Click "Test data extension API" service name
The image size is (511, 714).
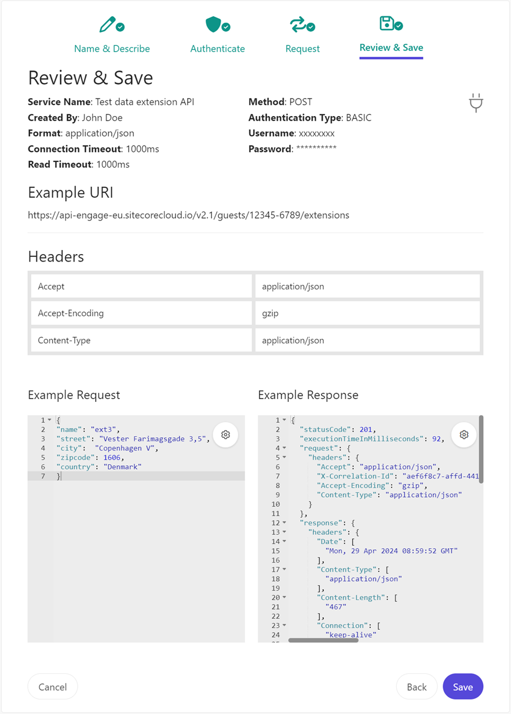click(145, 102)
